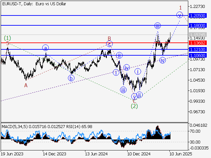Click the brown '1' wave label
The height and width of the screenshot is (158, 211).
pos(180,7)
